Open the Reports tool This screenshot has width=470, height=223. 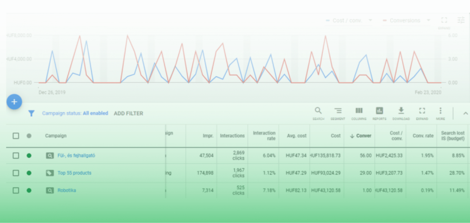(380, 114)
